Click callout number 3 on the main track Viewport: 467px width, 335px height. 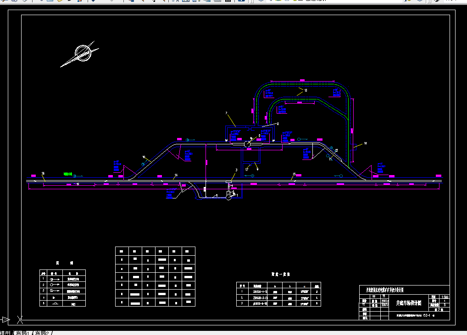pyautogui.click(x=236, y=170)
